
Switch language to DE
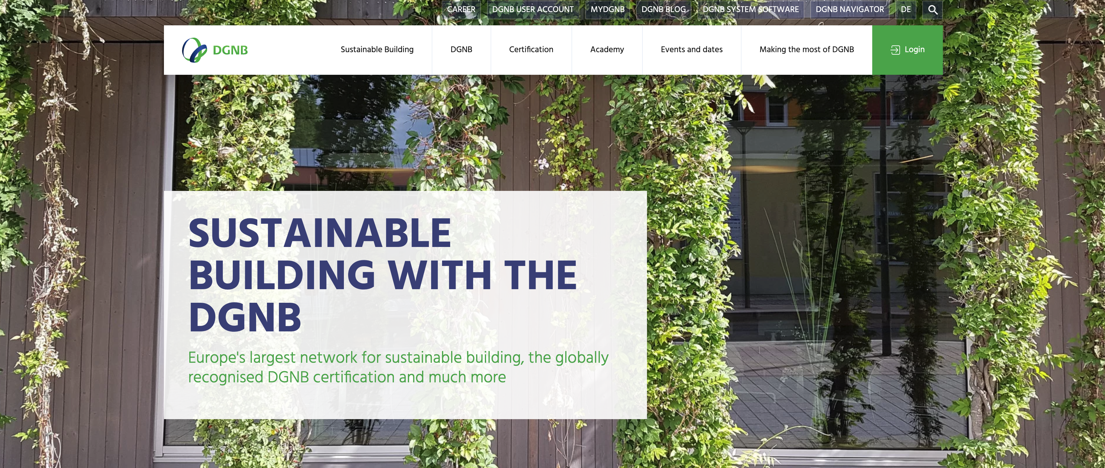point(905,9)
